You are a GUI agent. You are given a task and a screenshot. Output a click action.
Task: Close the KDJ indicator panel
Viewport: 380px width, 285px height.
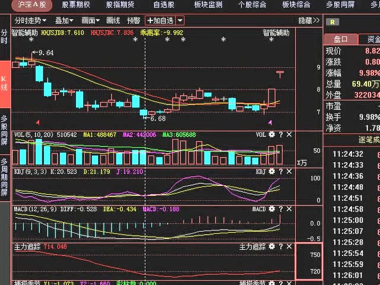click(x=289, y=172)
